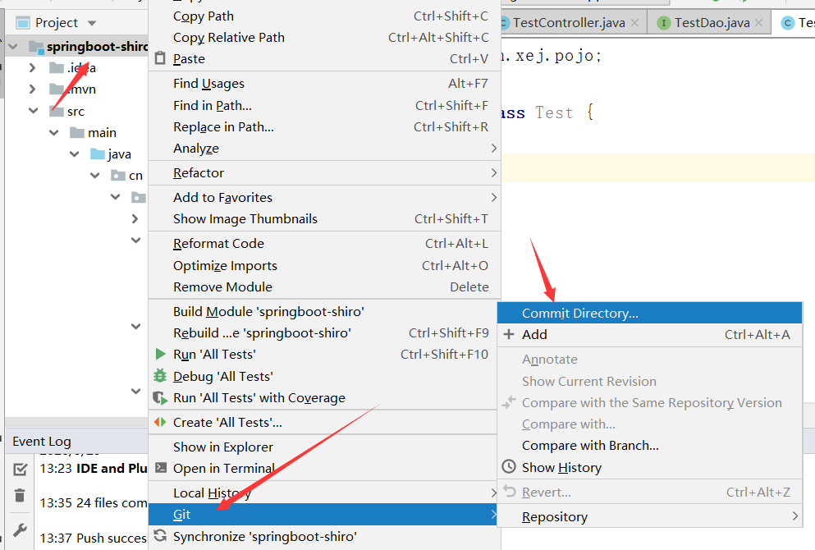815x550 pixels.
Task: Click the TestDao.java interface icon
Action: coord(664,23)
